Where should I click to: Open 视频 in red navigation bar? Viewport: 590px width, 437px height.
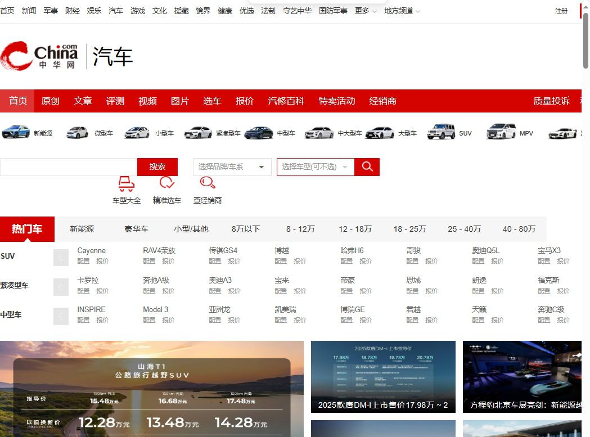tap(147, 101)
